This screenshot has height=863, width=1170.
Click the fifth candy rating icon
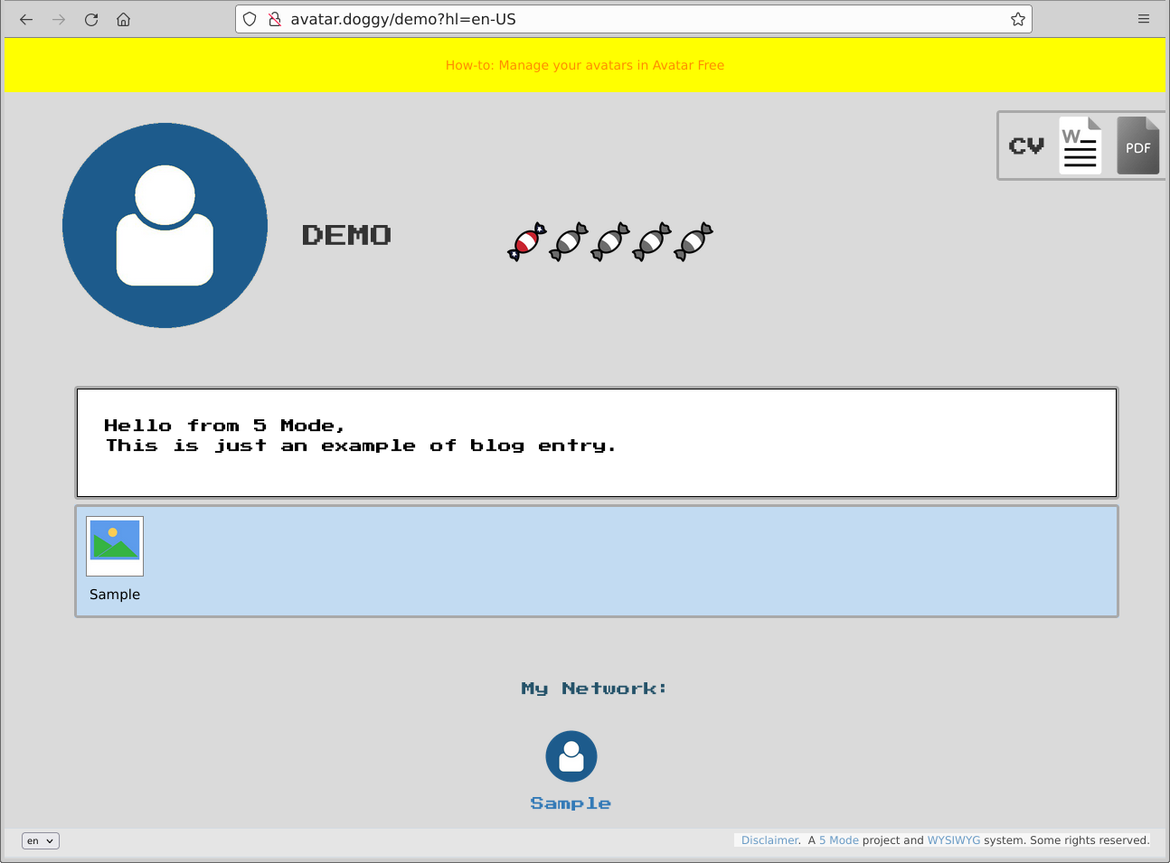(694, 241)
